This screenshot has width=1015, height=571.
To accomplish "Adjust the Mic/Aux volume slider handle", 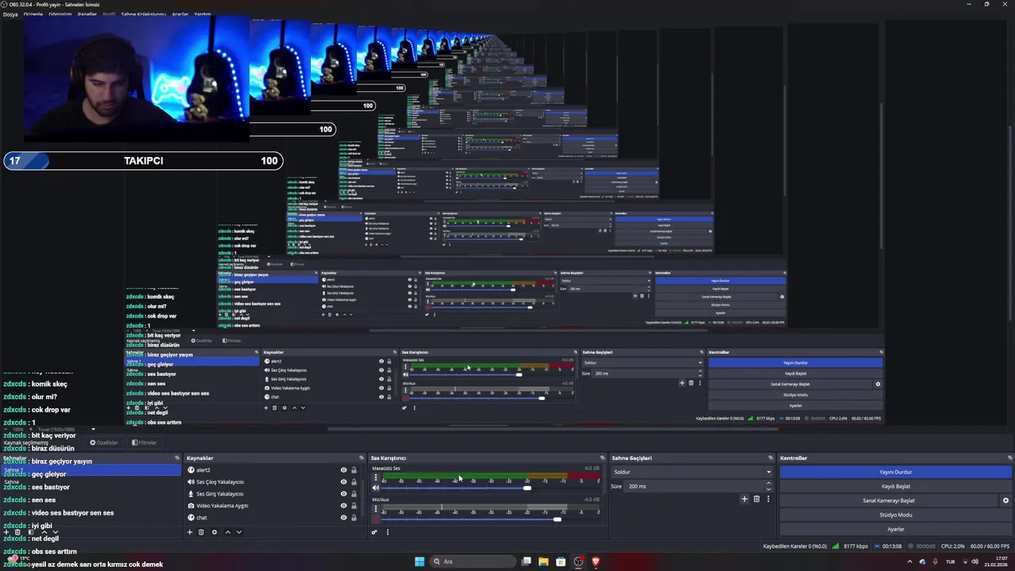I will 557,519.
